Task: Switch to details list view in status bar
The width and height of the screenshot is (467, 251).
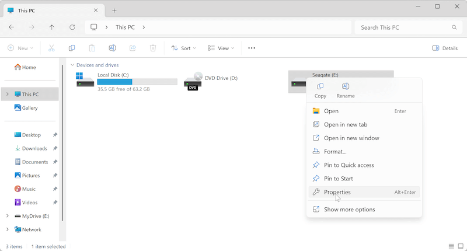Action: pyautogui.click(x=451, y=246)
